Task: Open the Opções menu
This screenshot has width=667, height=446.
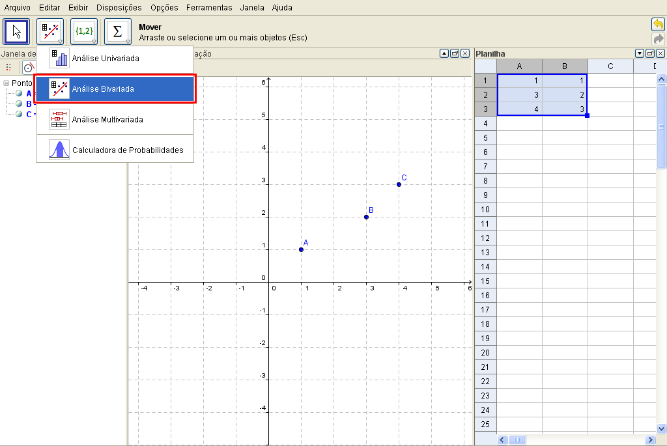Action: pos(163,8)
